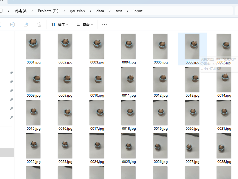
Task: Expand the chevron between test and input
Action: pos(128,11)
